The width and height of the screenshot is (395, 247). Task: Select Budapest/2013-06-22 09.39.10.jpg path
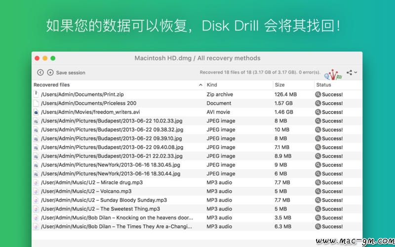click(x=112, y=139)
